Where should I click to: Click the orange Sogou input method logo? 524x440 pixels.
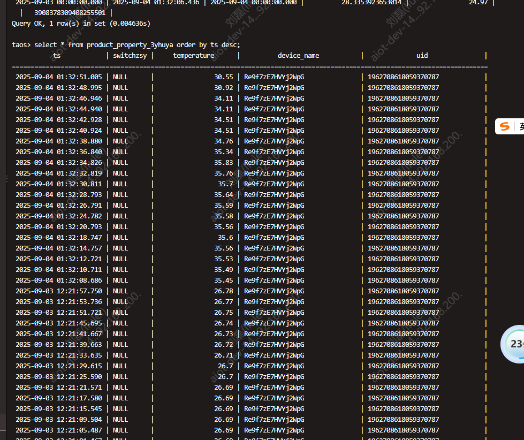(504, 126)
